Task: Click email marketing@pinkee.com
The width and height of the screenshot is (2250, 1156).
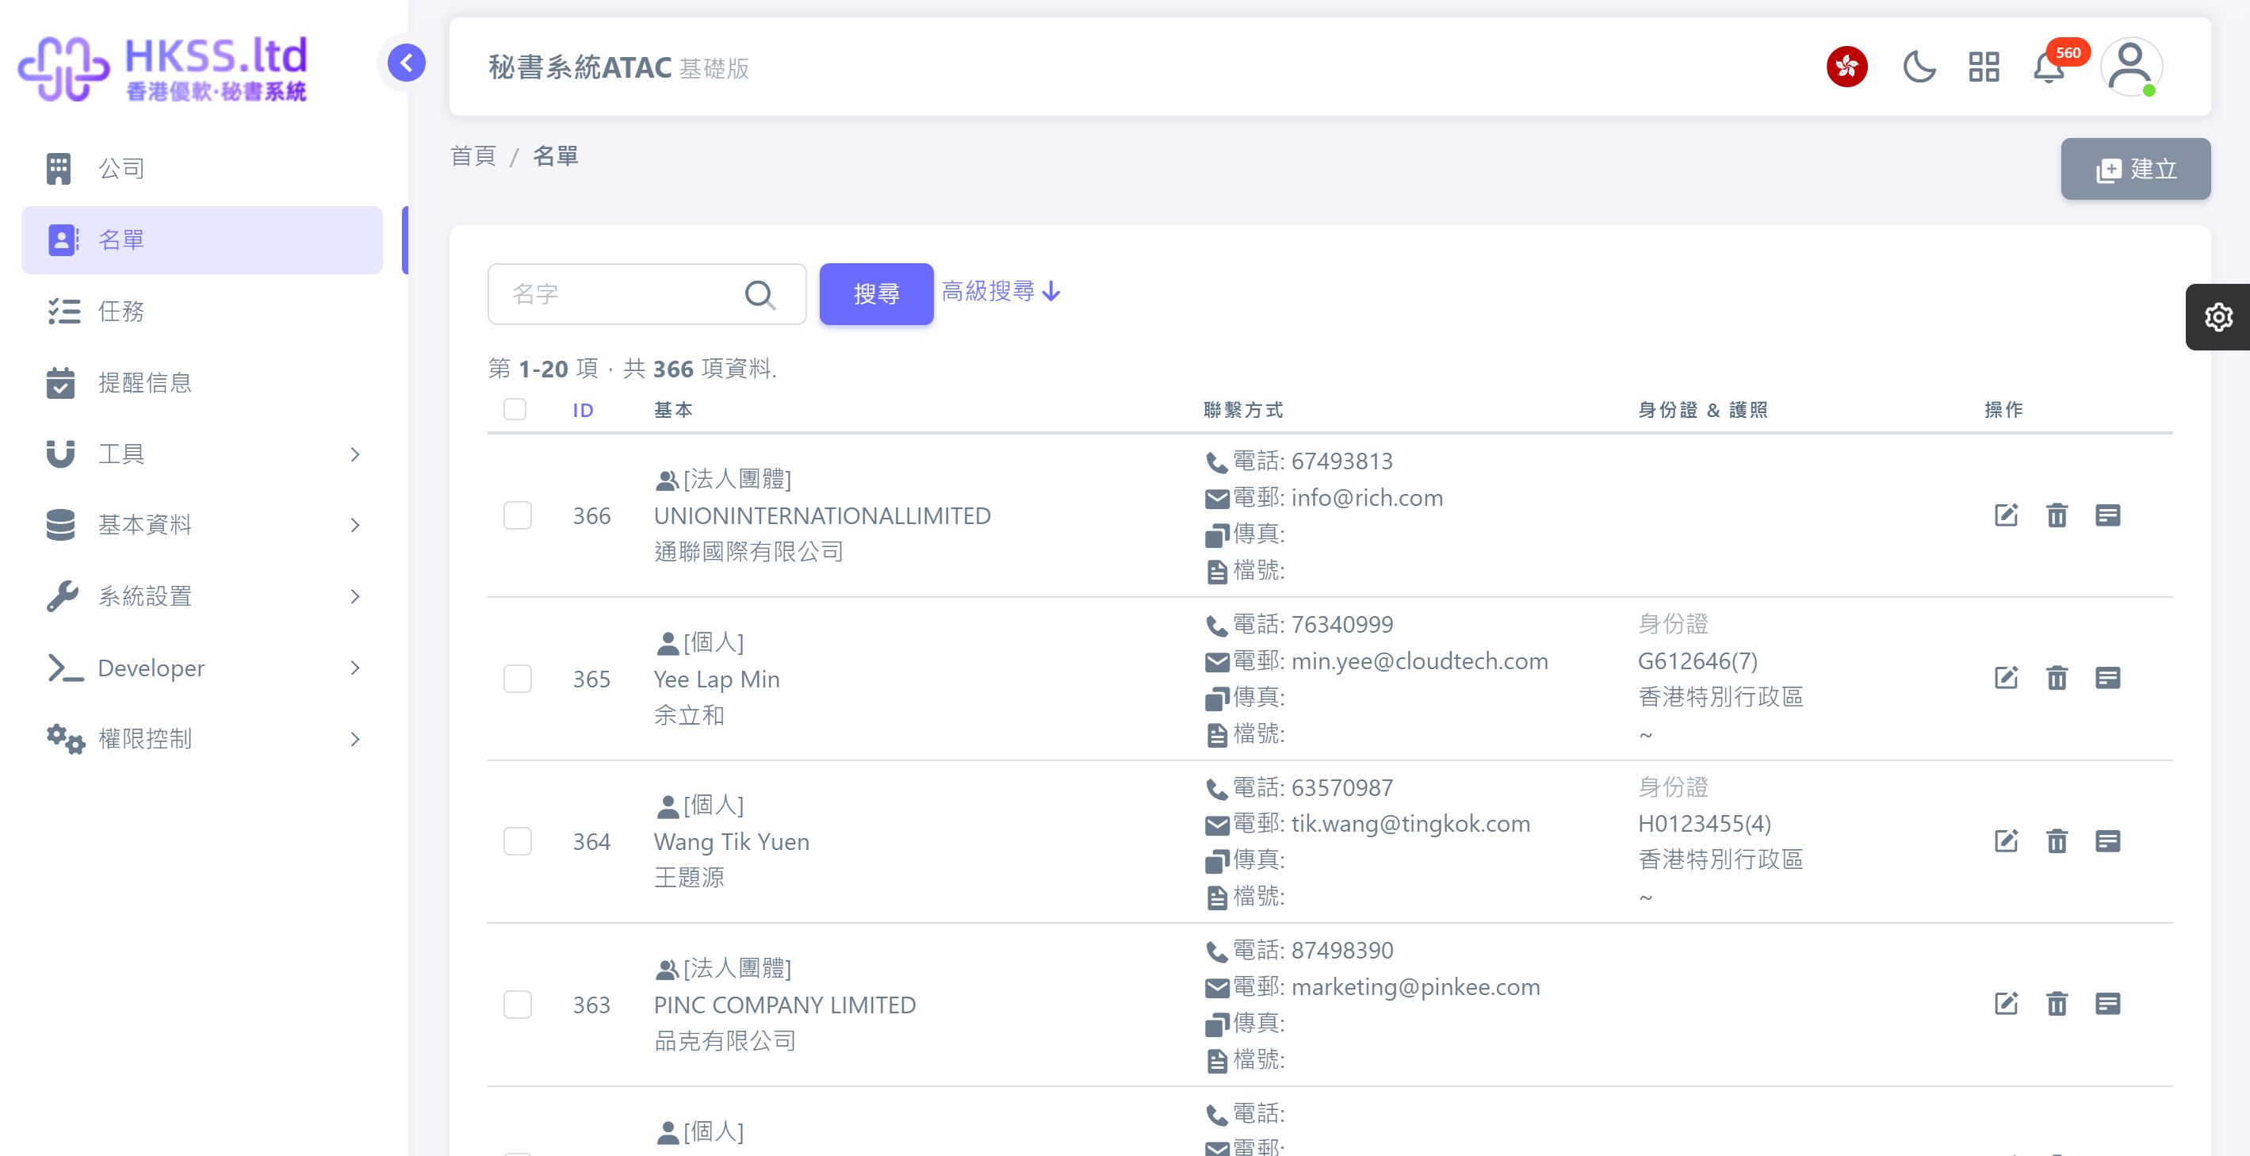Action: click(1416, 987)
